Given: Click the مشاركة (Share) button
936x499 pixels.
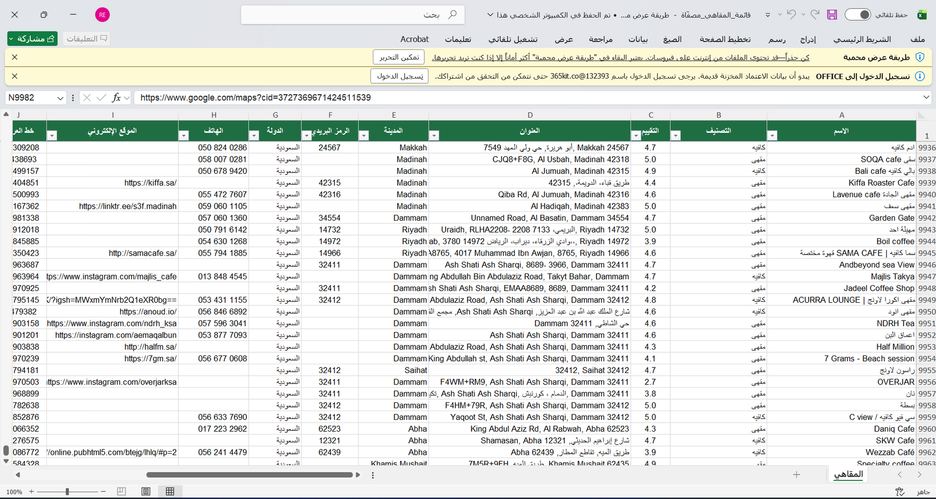Looking at the screenshot, I should coord(32,39).
